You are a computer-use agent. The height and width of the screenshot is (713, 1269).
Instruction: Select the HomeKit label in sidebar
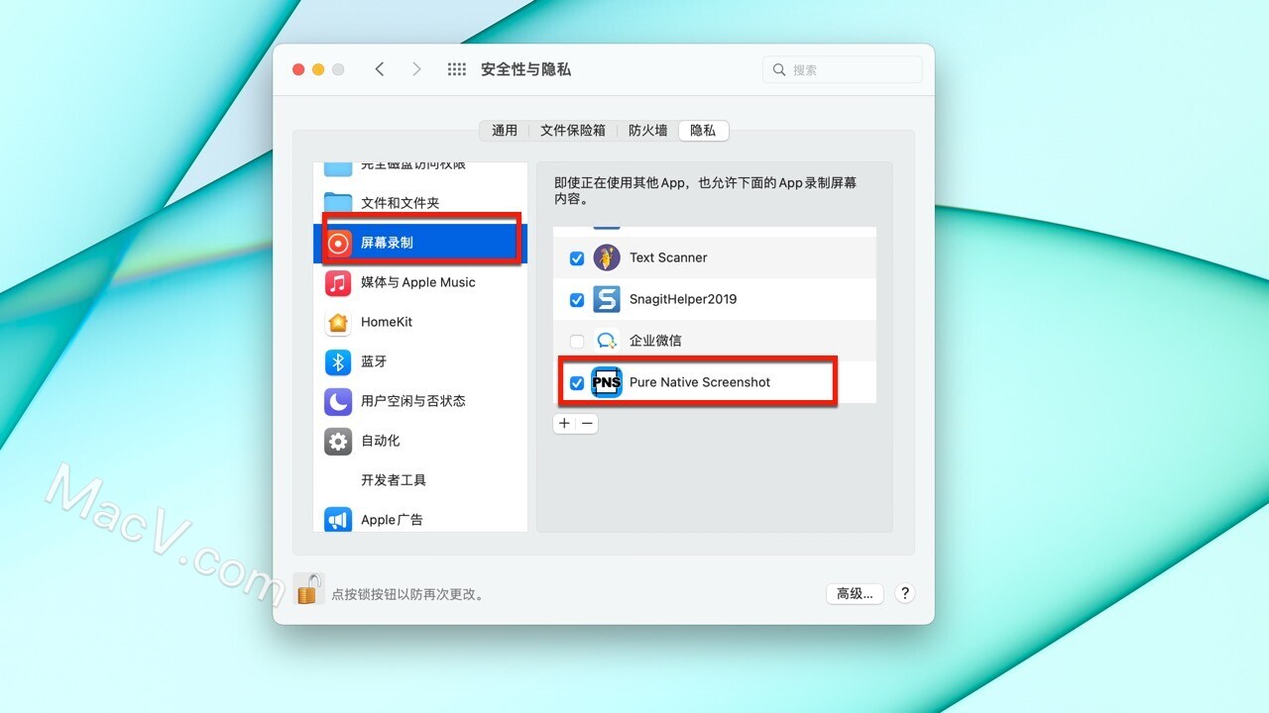[387, 322]
